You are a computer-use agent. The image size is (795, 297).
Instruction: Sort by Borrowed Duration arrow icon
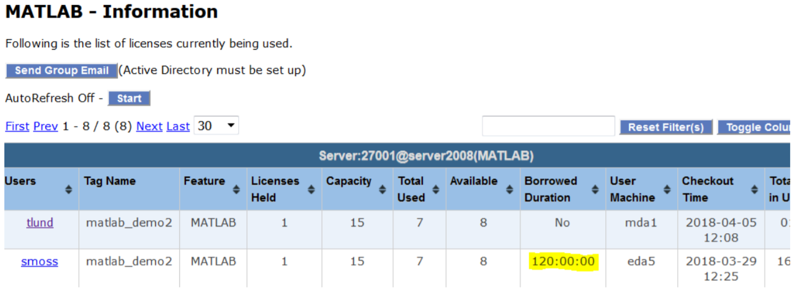click(x=595, y=190)
